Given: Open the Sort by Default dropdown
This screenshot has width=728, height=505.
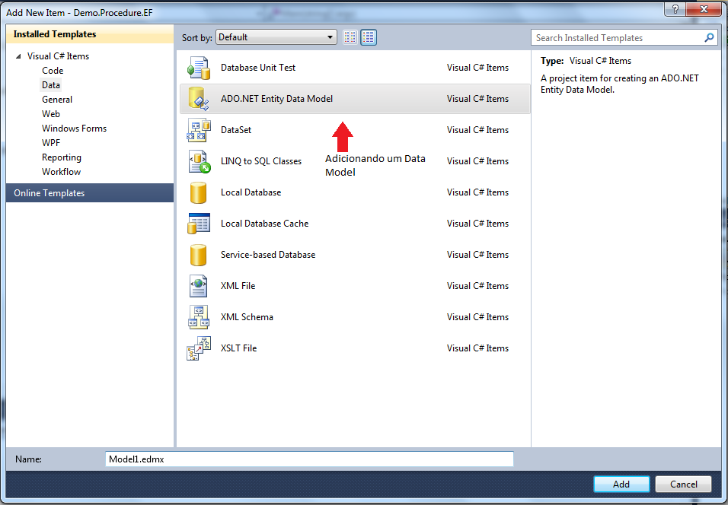Looking at the screenshot, I should [x=276, y=37].
